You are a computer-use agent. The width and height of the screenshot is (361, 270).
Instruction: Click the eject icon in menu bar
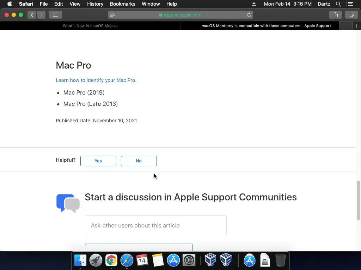tap(254, 4)
